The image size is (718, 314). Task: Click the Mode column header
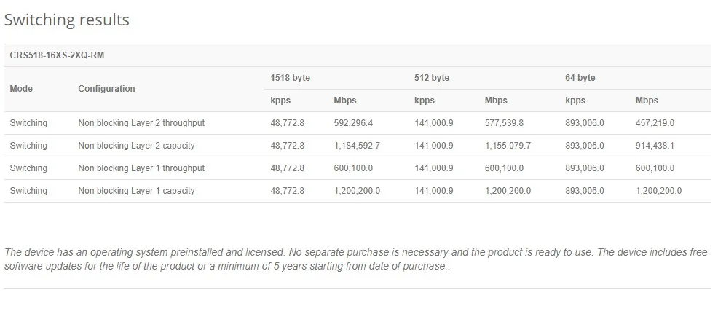pyautogui.click(x=21, y=89)
